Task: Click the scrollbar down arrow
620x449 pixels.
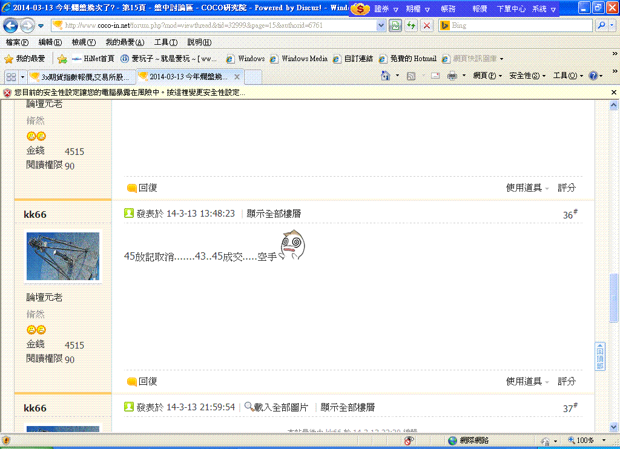Action: tap(614, 427)
